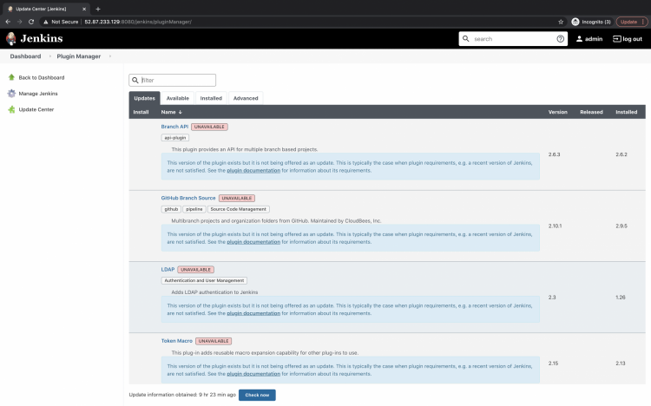Click the Install column header

click(141, 112)
